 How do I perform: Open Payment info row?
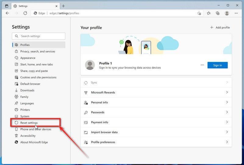(156, 122)
